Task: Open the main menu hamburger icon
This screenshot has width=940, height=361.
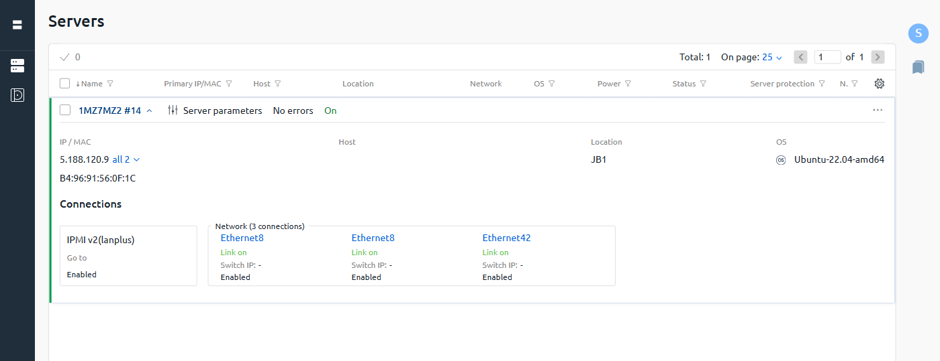Action: 17,25
